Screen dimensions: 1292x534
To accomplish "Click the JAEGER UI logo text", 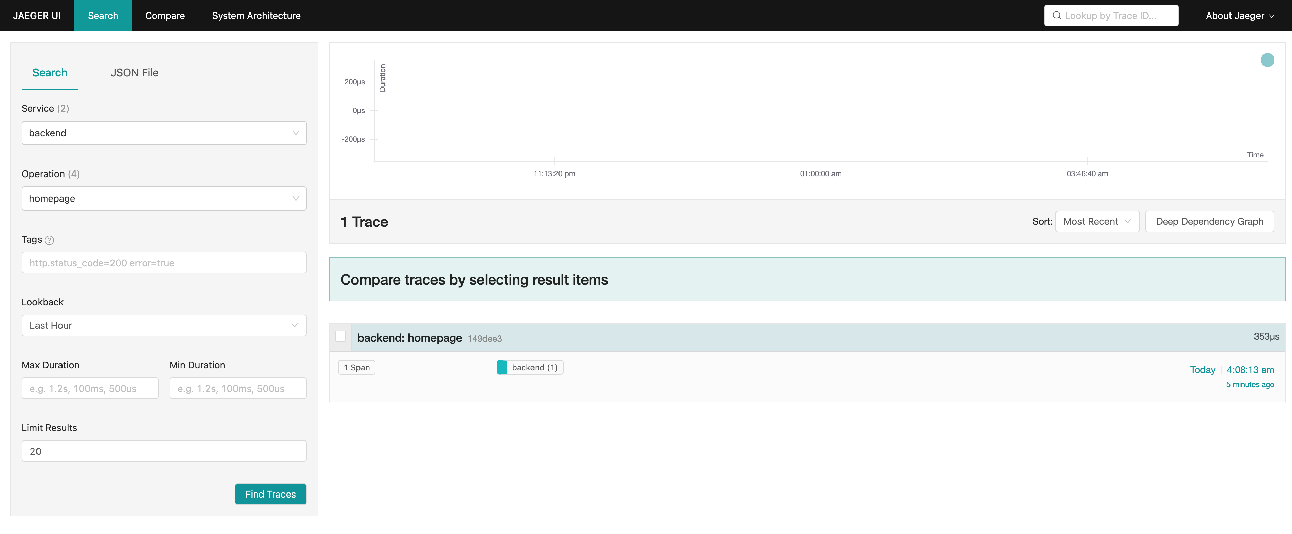I will coord(36,16).
